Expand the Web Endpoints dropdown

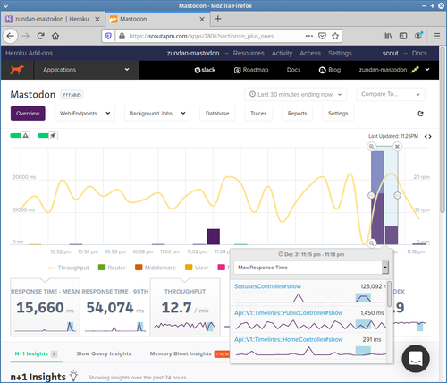tap(85, 114)
